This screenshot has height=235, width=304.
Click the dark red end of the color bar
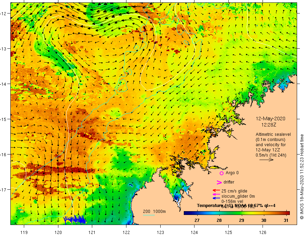[287, 213]
